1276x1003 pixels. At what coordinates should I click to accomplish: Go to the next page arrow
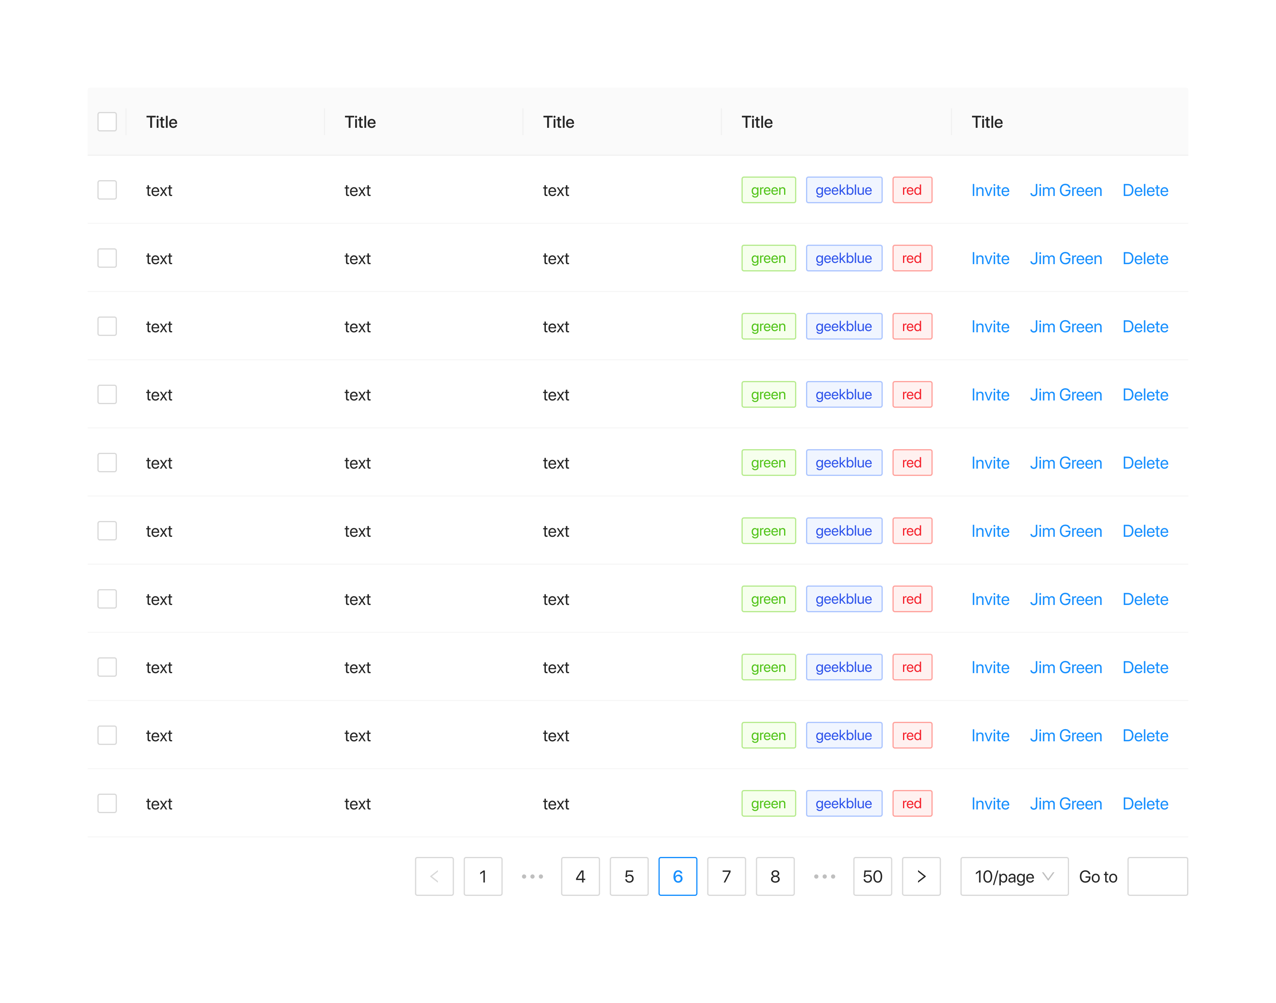(x=921, y=876)
